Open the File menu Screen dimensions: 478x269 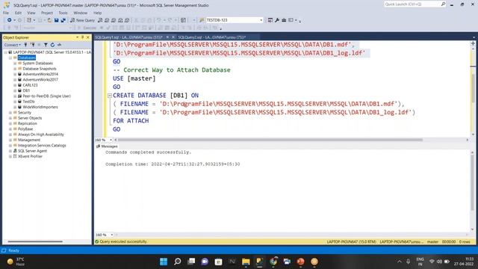click(6, 13)
